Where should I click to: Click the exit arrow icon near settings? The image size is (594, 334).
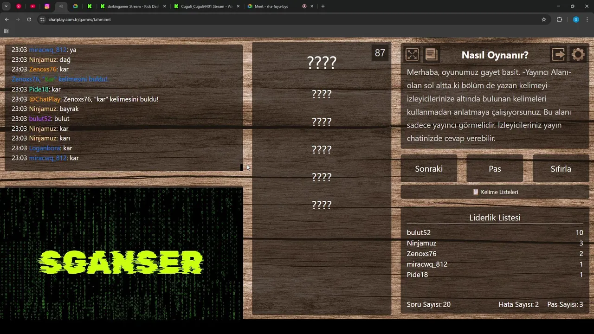(x=559, y=55)
